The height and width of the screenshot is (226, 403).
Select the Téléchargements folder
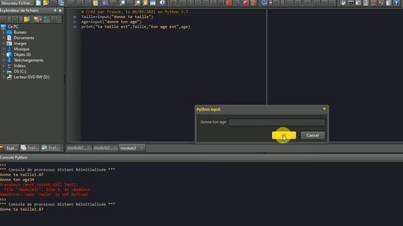pos(28,60)
